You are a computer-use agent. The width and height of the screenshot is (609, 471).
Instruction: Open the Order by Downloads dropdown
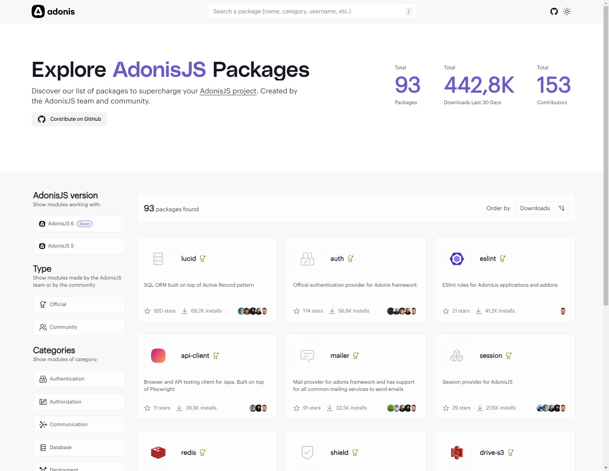click(541, 208)
